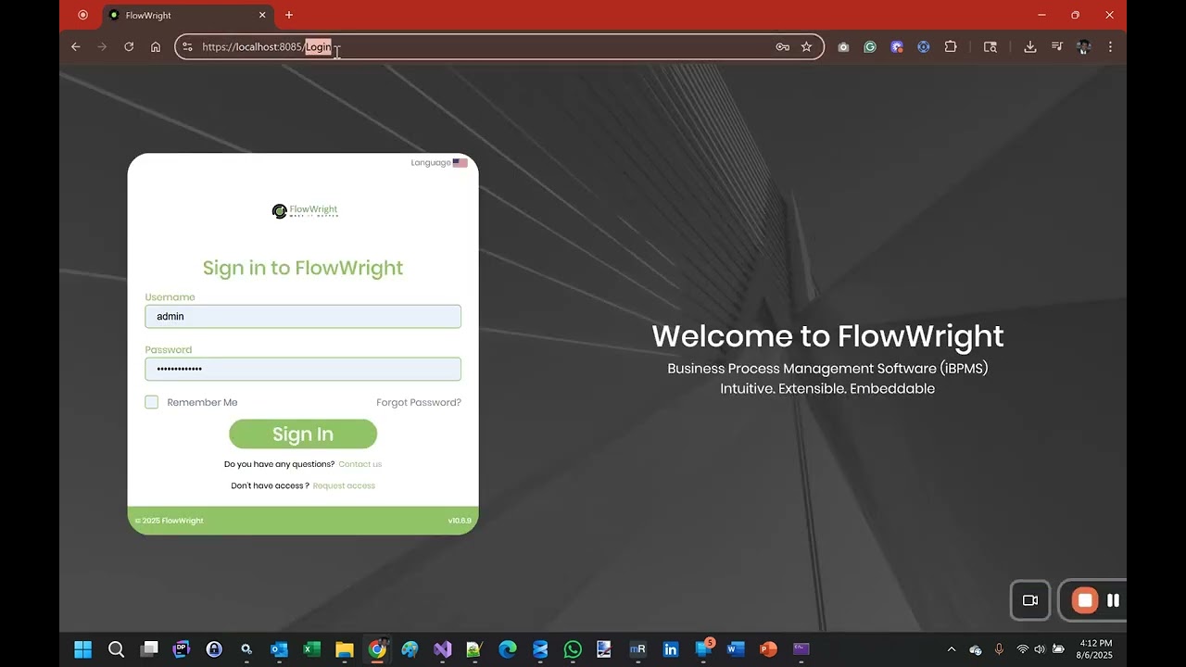Open WhatsApp from the taskbar
Viewport: 1186px width, 667px height.
[x=573, y=649]
